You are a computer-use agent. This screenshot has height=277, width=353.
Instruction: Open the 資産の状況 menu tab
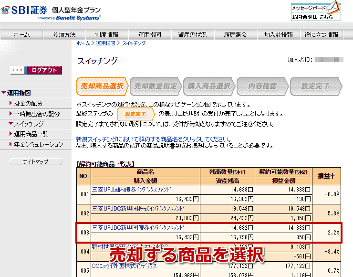192,35
